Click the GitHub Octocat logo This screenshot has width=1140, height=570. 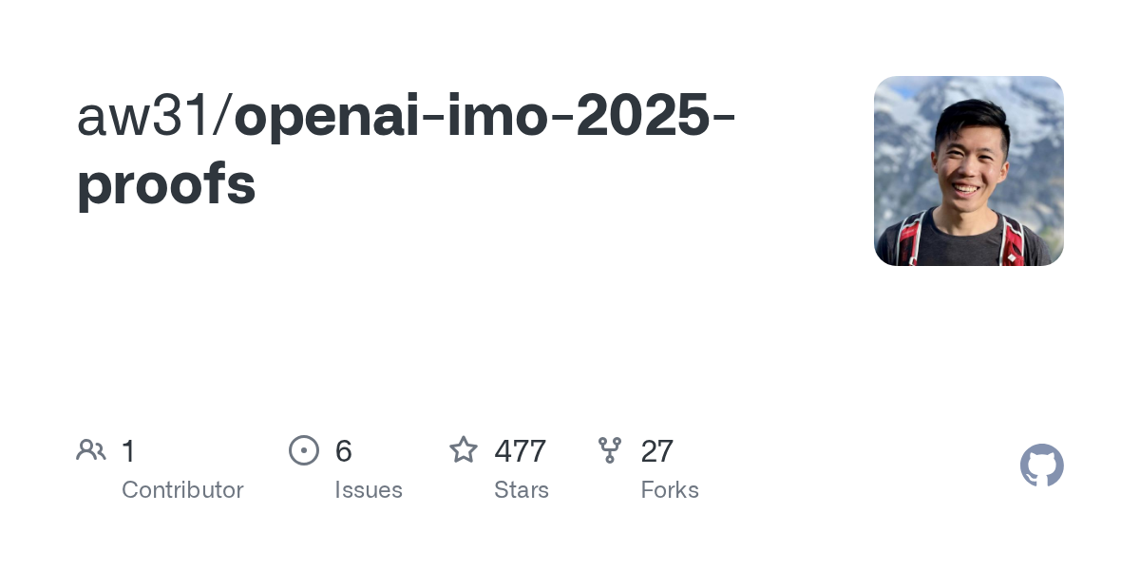1041,465
